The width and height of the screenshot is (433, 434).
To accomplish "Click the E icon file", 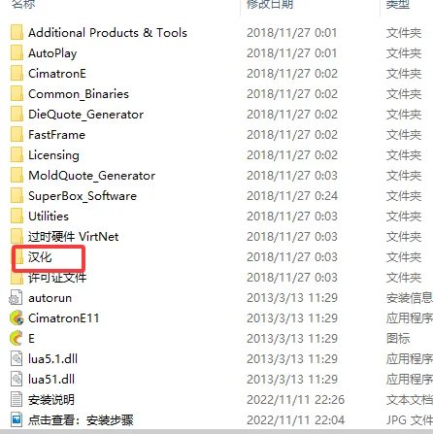I will (x=17, y=338).
